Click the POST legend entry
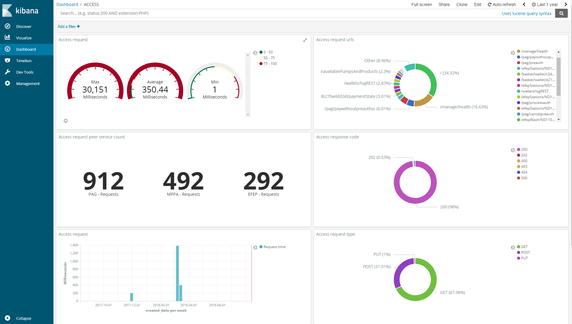 (x=523, y=253)
